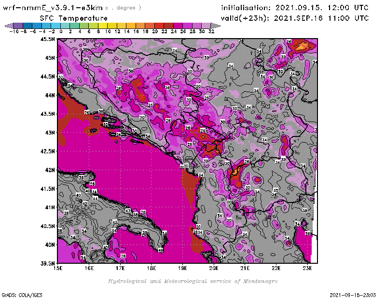Select the bright yellow 8 to 10 legend swatch
The width and height of the screenshot is (386, 298).
(103, 26)
